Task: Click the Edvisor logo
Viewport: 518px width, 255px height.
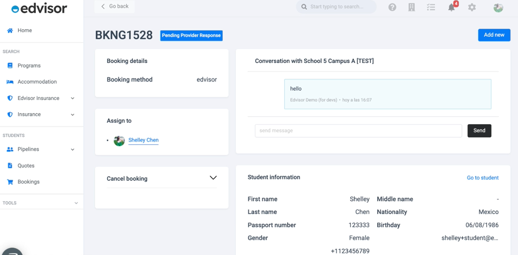Action: coord(39,8)
